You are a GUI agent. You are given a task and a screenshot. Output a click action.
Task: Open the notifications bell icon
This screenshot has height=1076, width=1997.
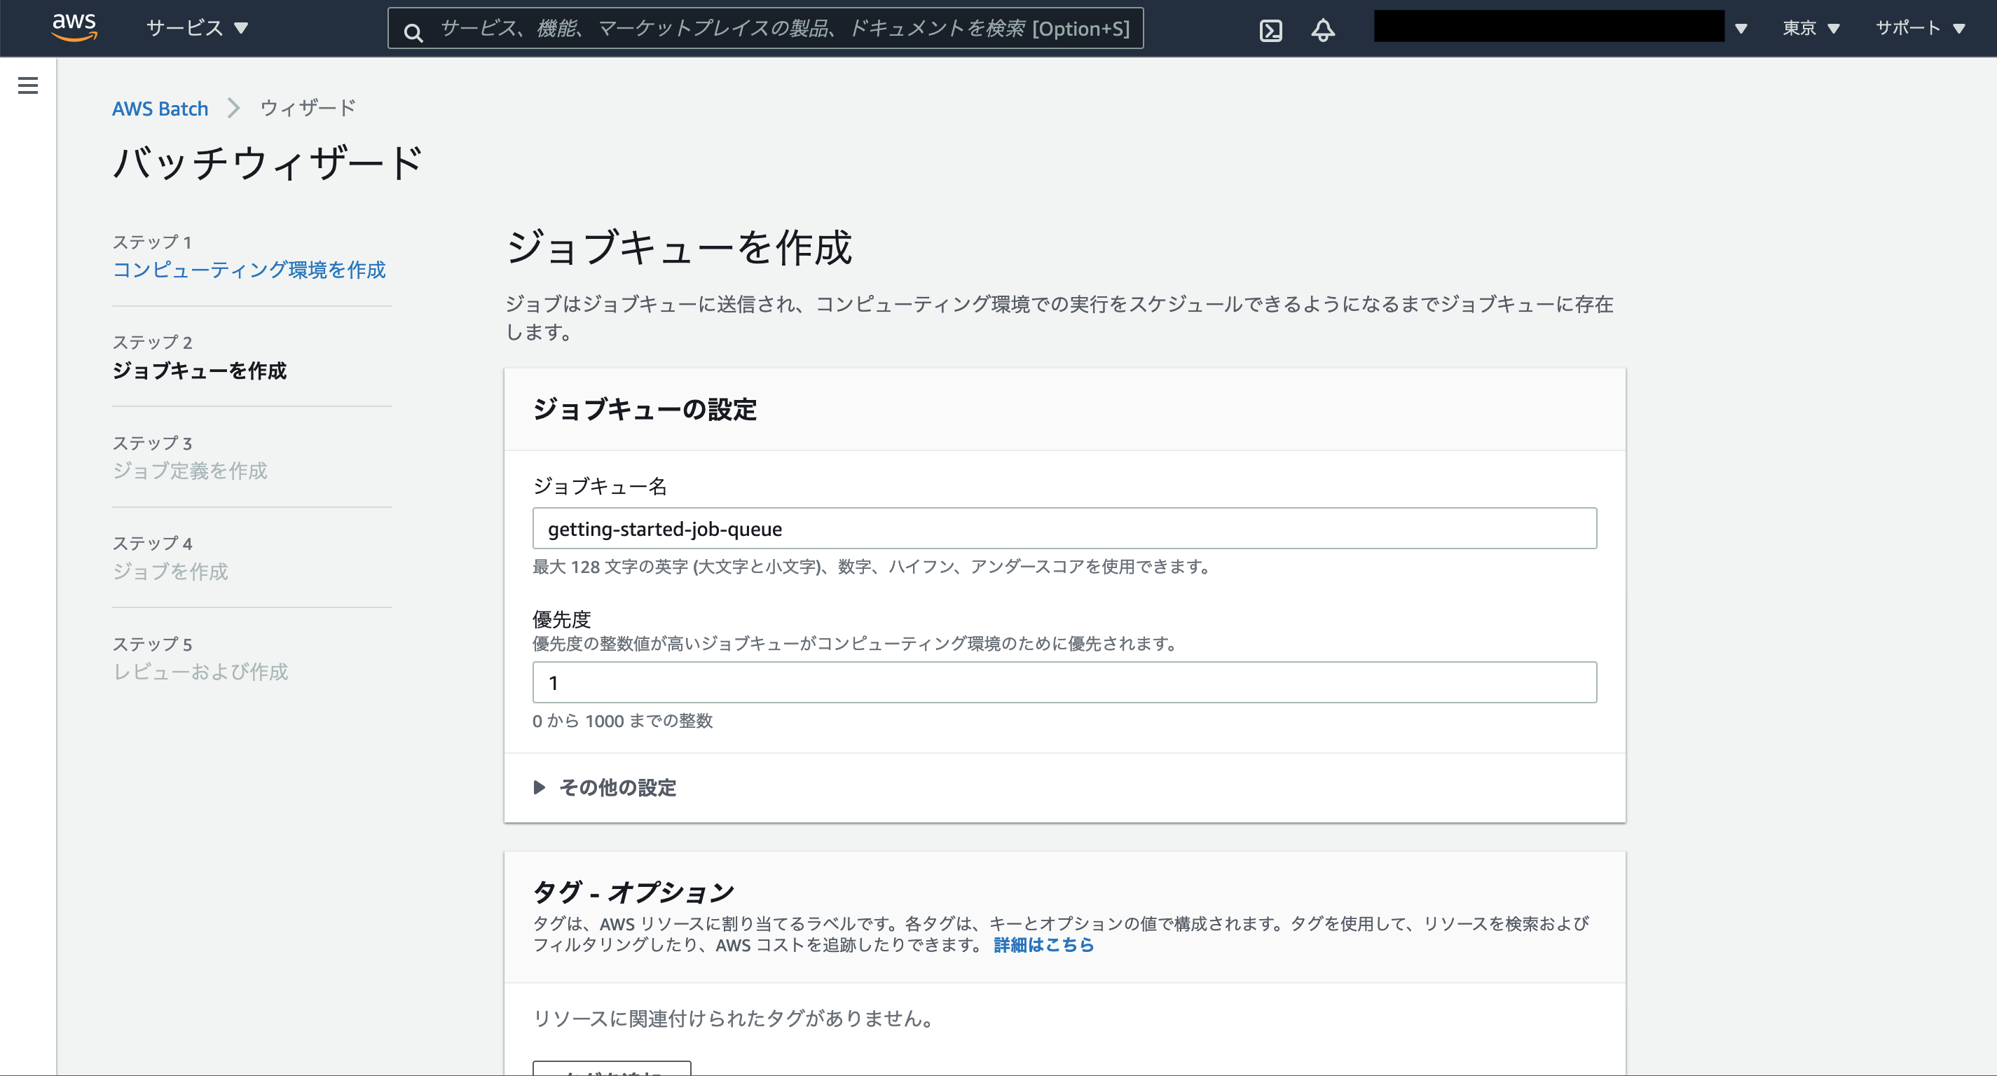pyautogui.click(x=1322, y=29)
